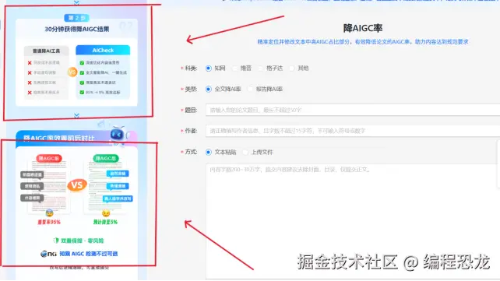
Task: Click the shield icon beside 双重保障·零风险
Action: point(56,241)
